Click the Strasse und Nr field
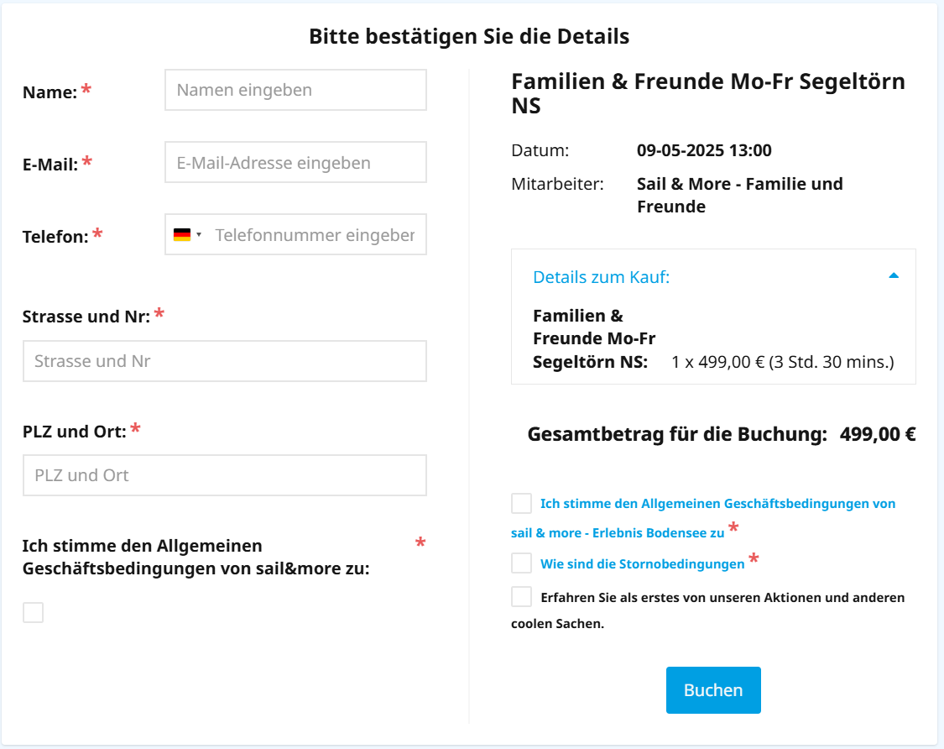 click(x=225, y=361)
